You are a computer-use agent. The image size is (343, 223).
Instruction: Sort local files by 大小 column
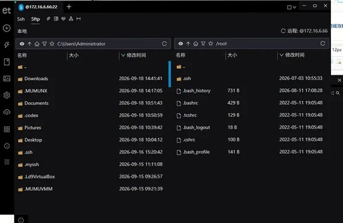coord(74,55)
